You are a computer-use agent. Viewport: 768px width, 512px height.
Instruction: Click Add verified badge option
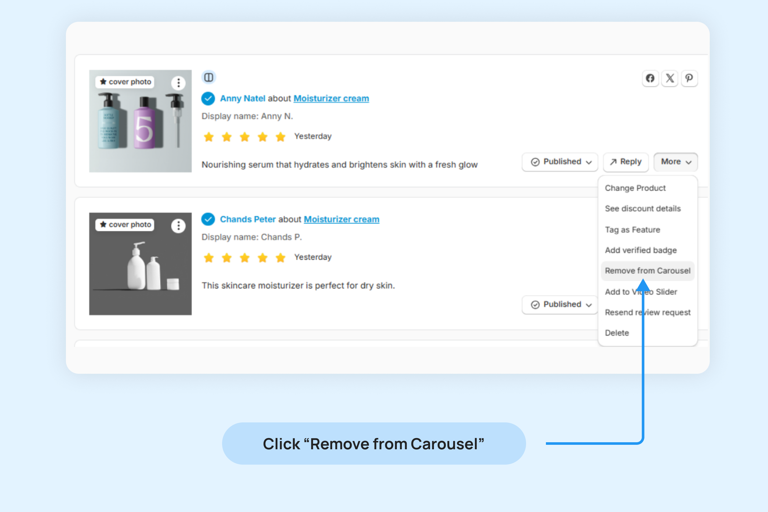click(640, 251)
